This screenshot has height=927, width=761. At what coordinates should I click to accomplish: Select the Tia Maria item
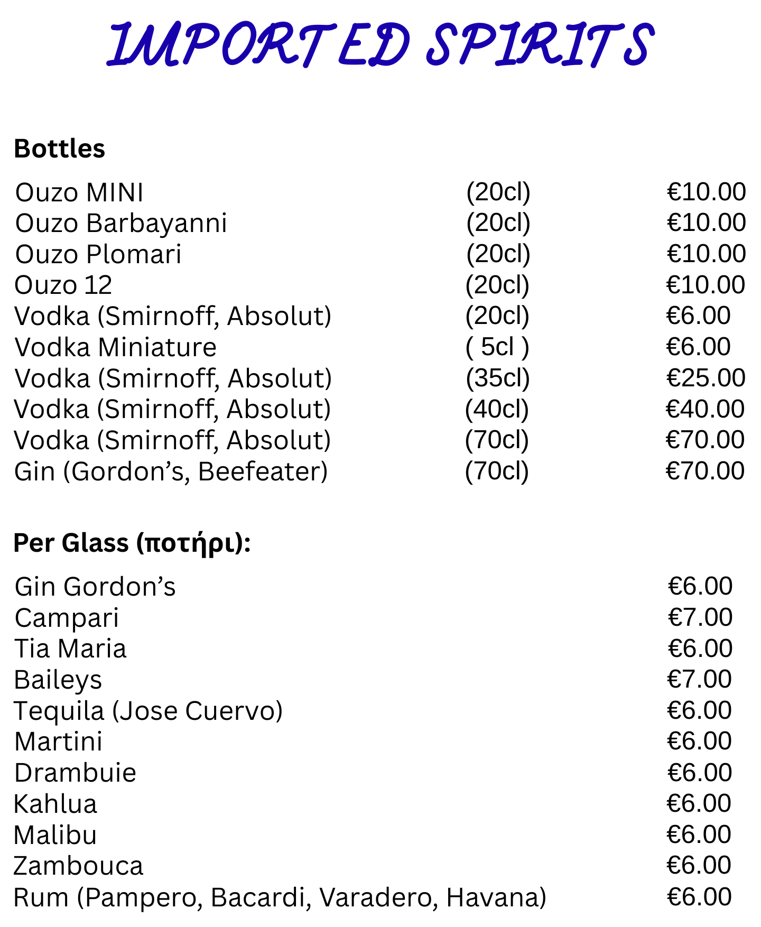70,649
